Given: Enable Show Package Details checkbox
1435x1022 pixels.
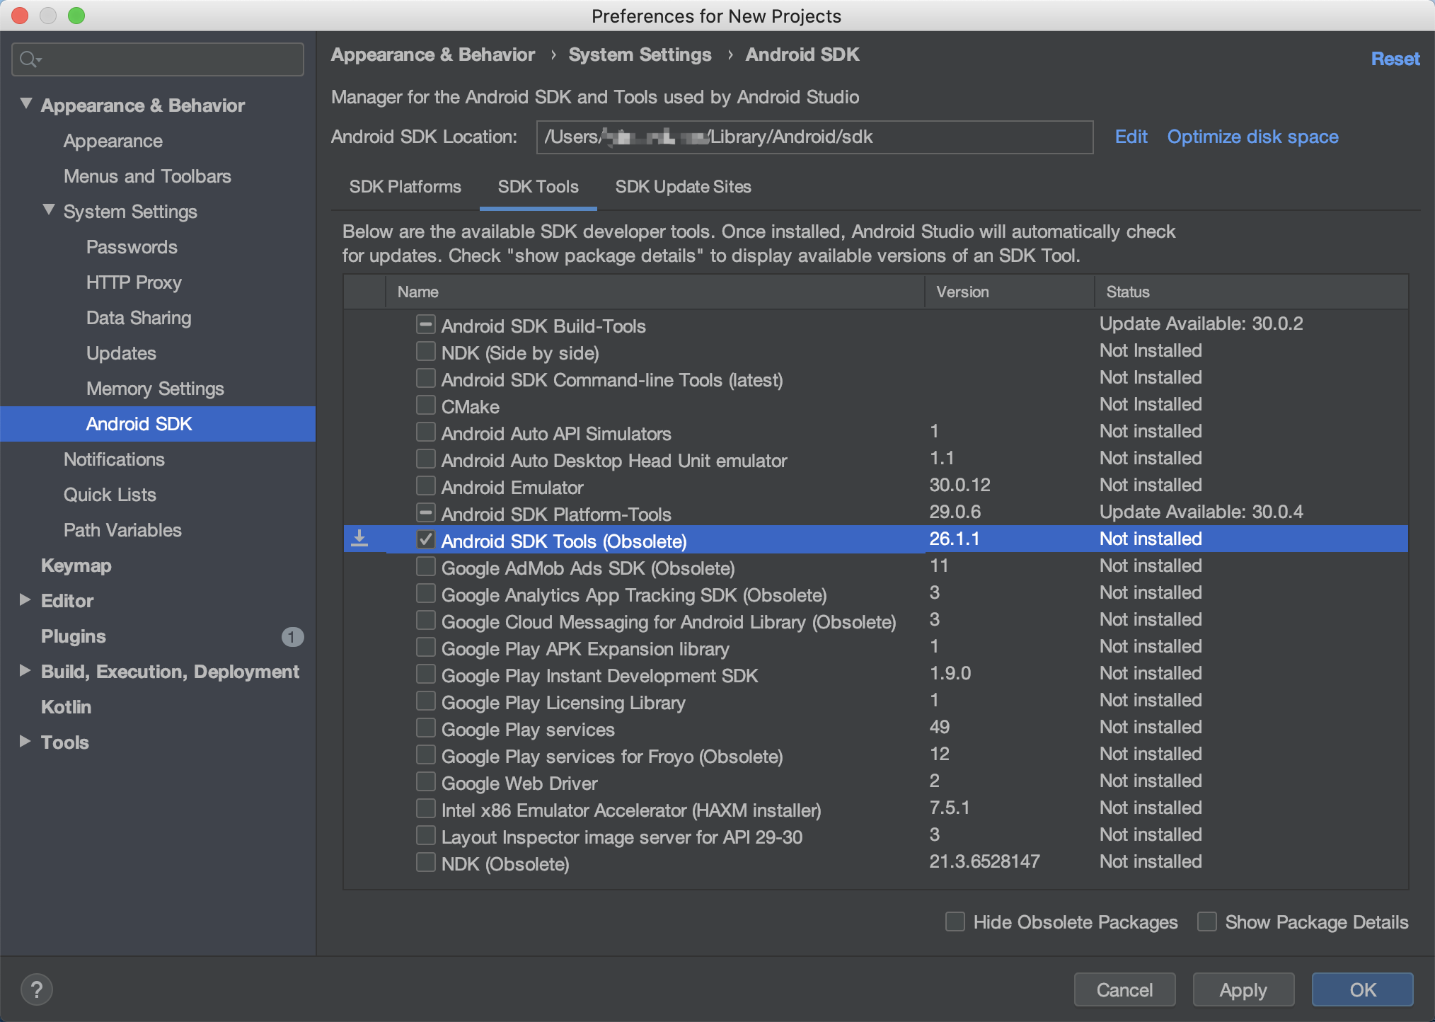Looking at the screenshot, I should click(1206, 921).
